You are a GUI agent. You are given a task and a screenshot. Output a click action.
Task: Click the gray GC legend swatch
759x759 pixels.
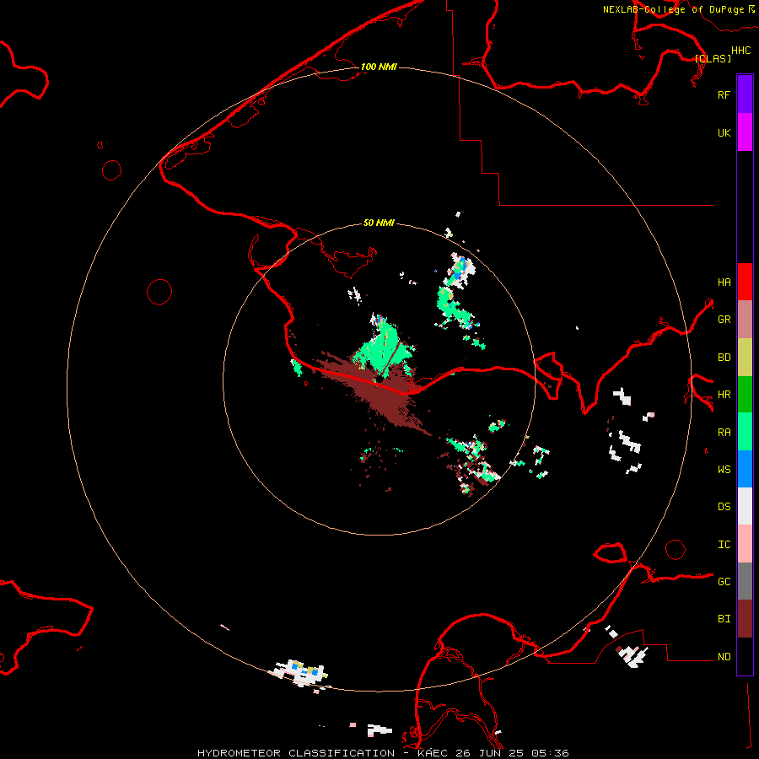[745, 581]
